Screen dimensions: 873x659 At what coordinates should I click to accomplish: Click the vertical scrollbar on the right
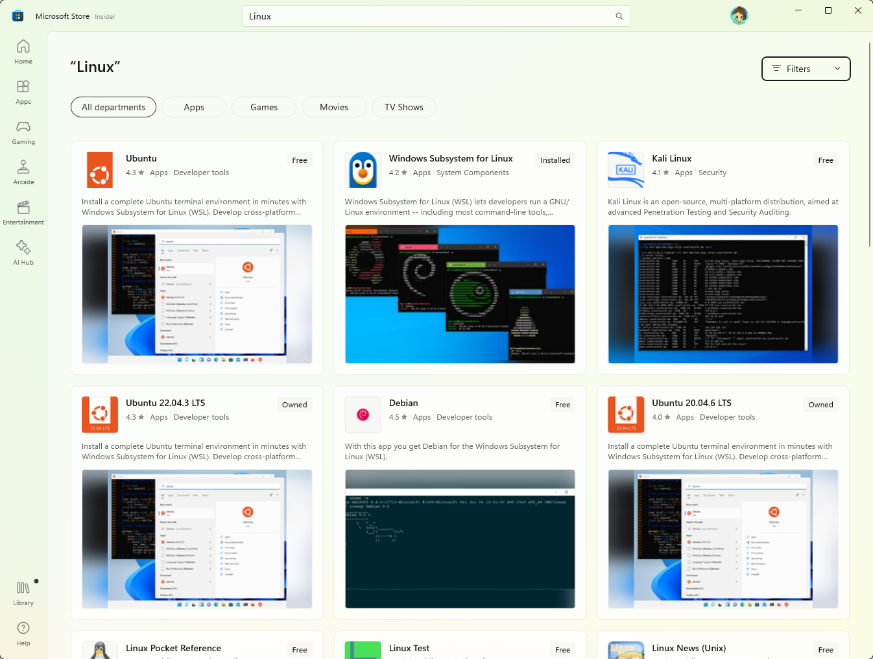point(870,144)
